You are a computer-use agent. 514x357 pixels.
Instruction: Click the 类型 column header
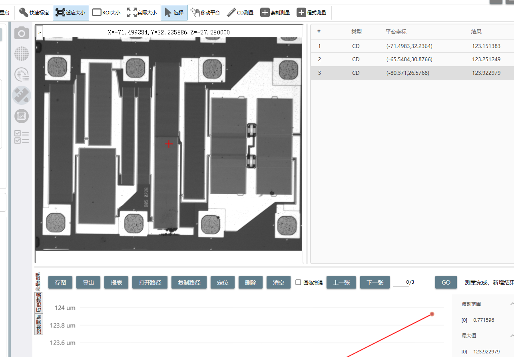pyautogui.click(x=356, y=32)
